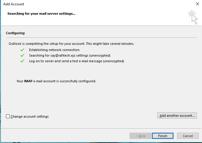Image resolution: width=202 pixels, height=143 pixels.
Task: Click the 'Add Account' window title
Action: [x=14, y=4]
